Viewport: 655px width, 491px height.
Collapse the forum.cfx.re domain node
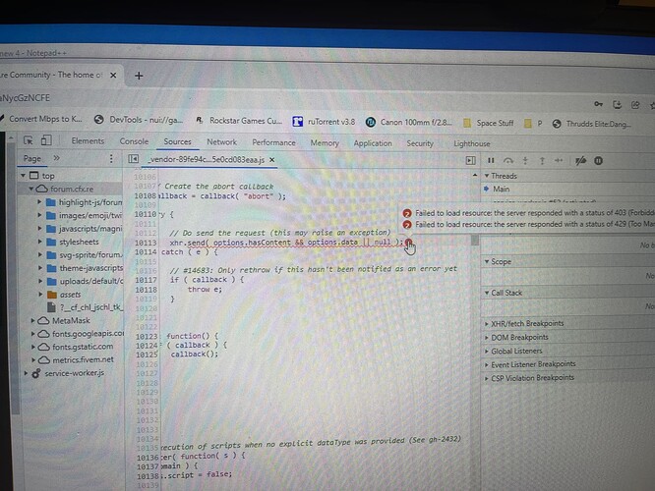30,189
